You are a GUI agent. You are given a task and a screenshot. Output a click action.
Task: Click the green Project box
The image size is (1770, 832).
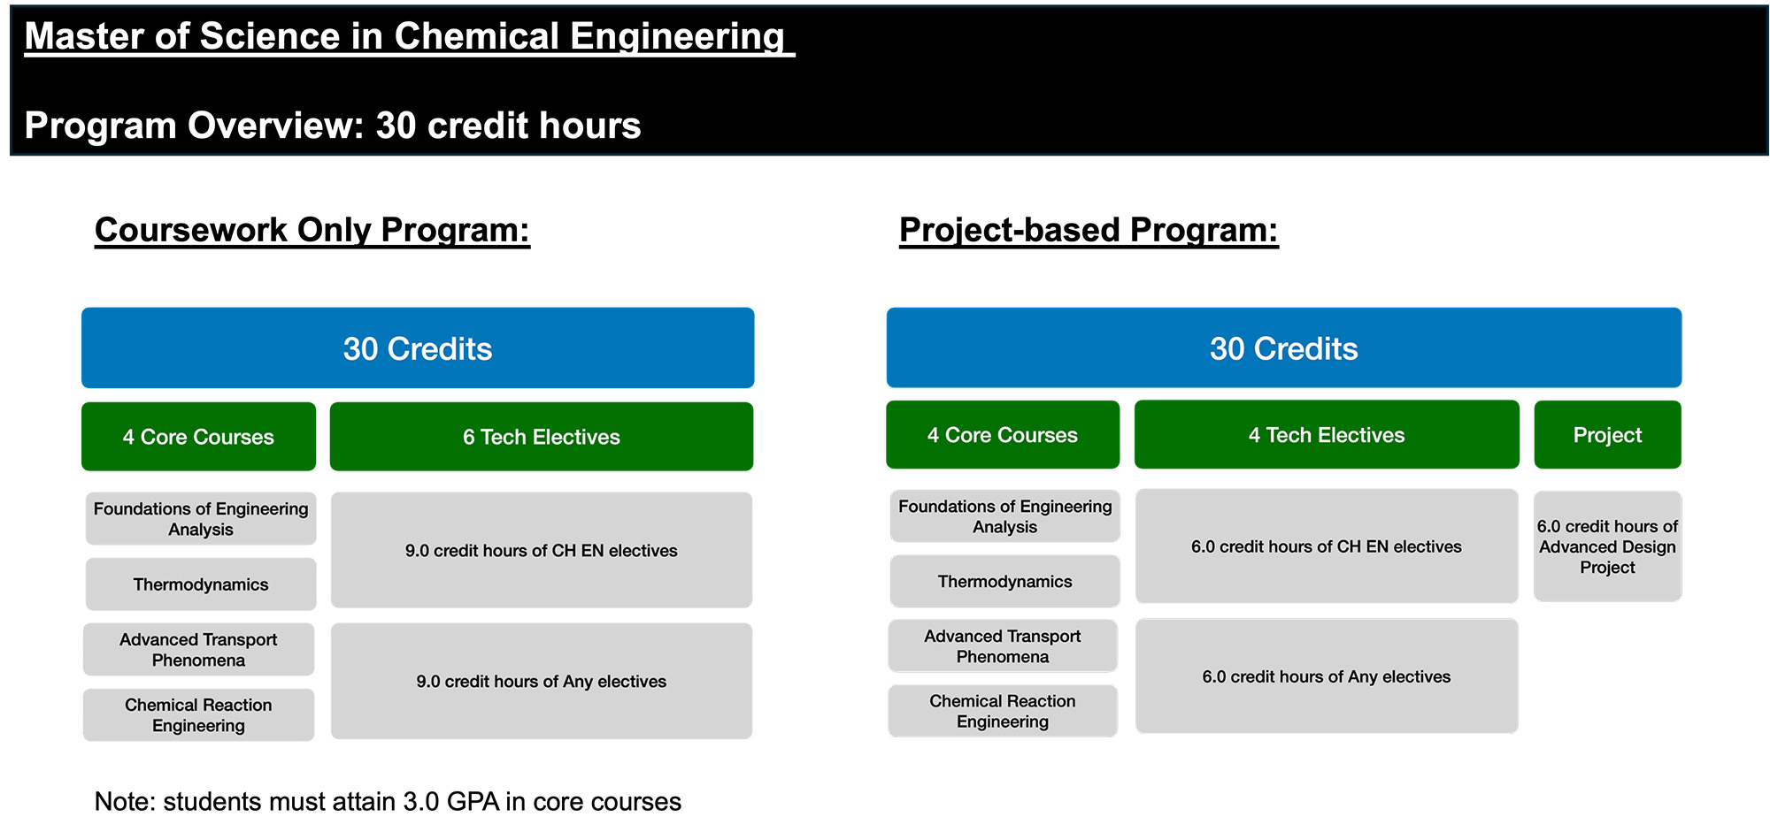point(1607,435)
